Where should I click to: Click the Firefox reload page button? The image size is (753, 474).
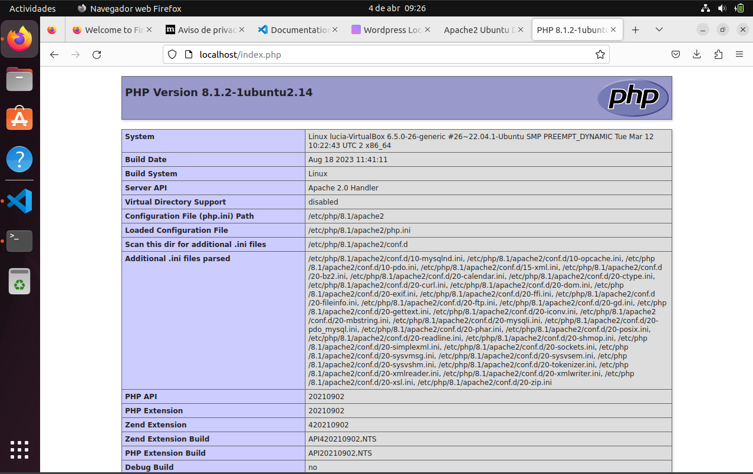[97, 55]
